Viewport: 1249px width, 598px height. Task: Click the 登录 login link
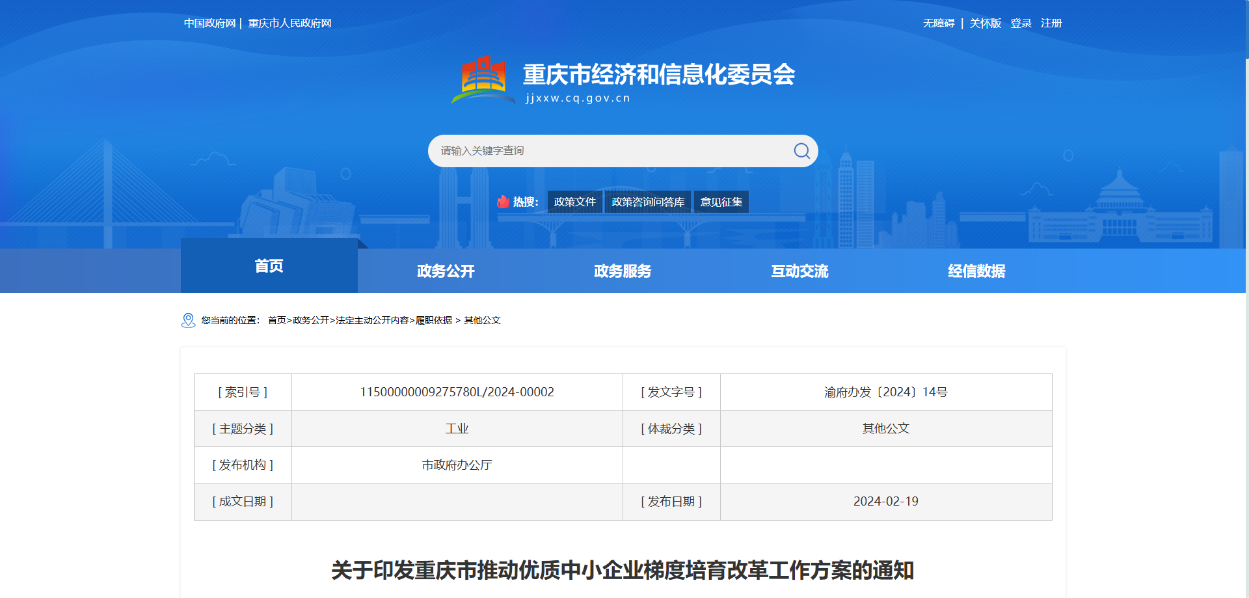coord(1021,23)
